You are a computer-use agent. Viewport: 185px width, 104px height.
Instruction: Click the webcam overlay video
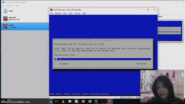tap(162, 87)
